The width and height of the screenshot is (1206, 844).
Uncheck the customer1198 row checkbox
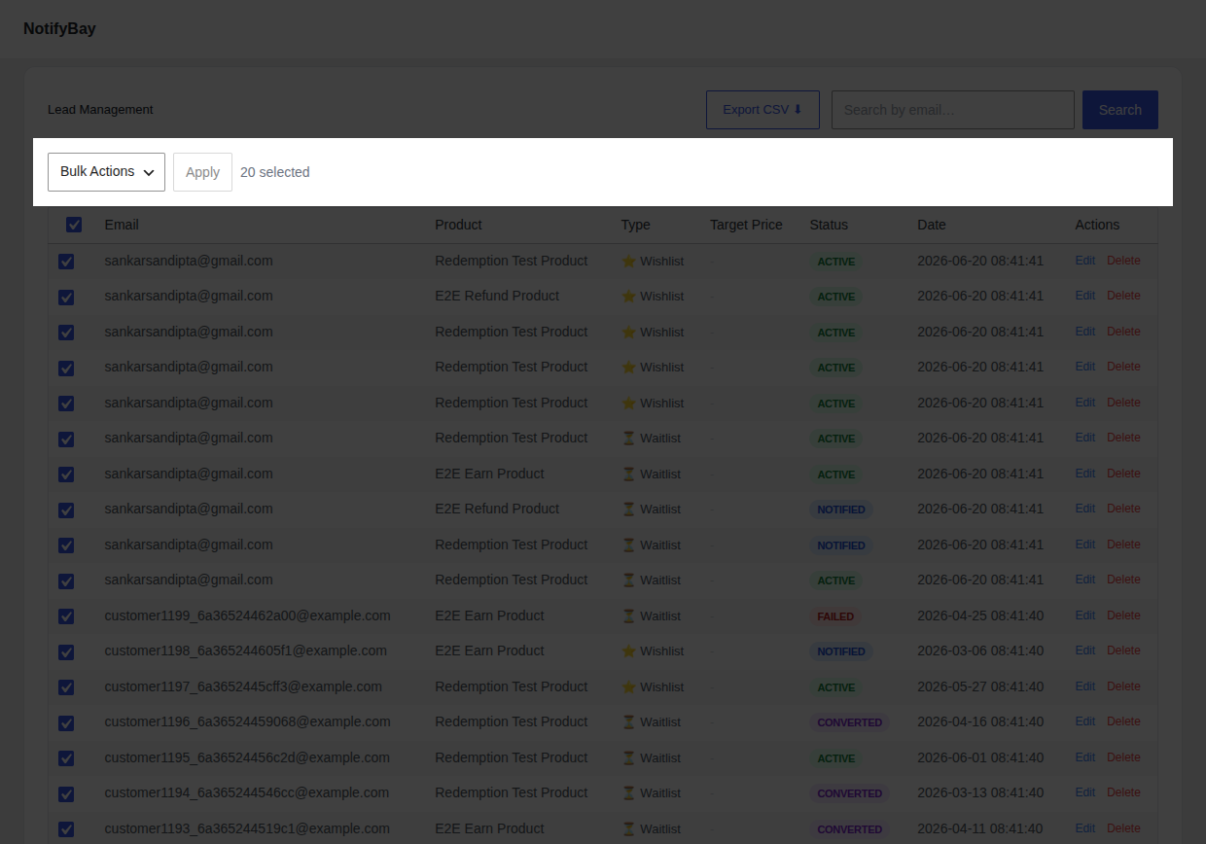point(66,651)
